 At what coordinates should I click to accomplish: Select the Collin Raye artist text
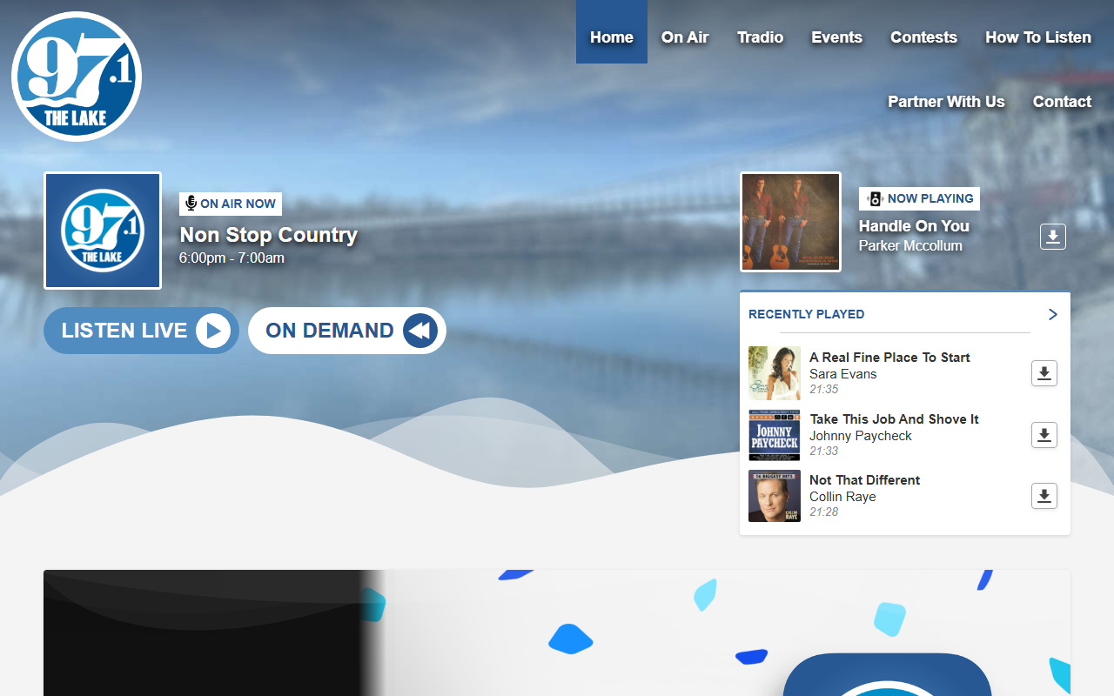click(842, 497)
